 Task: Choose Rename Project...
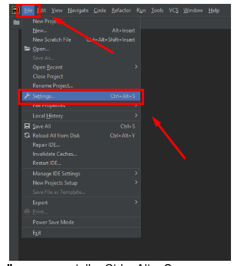[81, 86]
